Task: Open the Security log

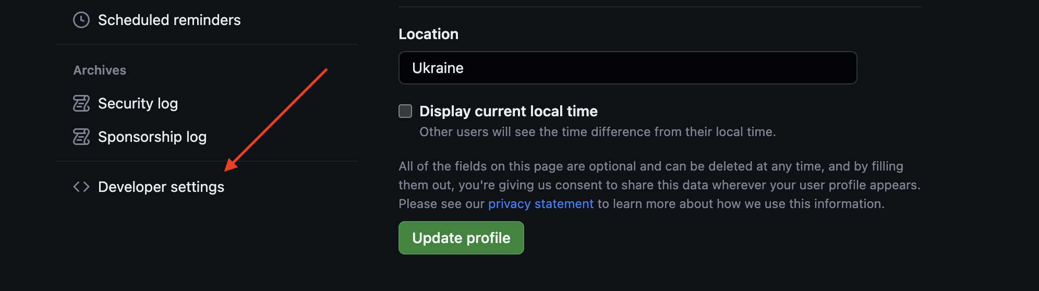Action: pos(138,103)
